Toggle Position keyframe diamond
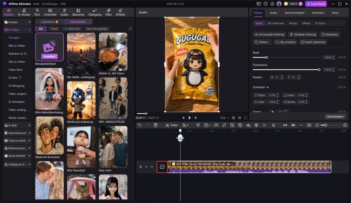This screenshot has height=203, width=351. [342, 77]
